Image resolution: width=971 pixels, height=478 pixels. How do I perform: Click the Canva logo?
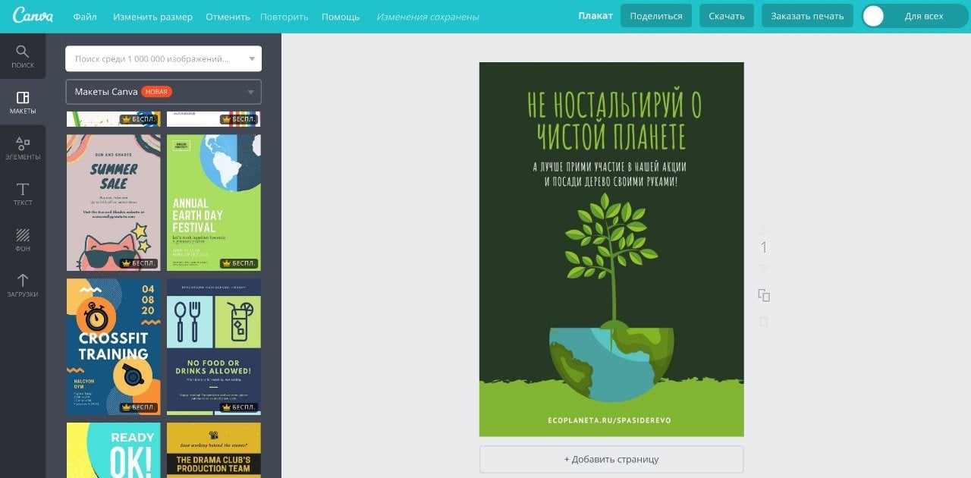point(32,16)
